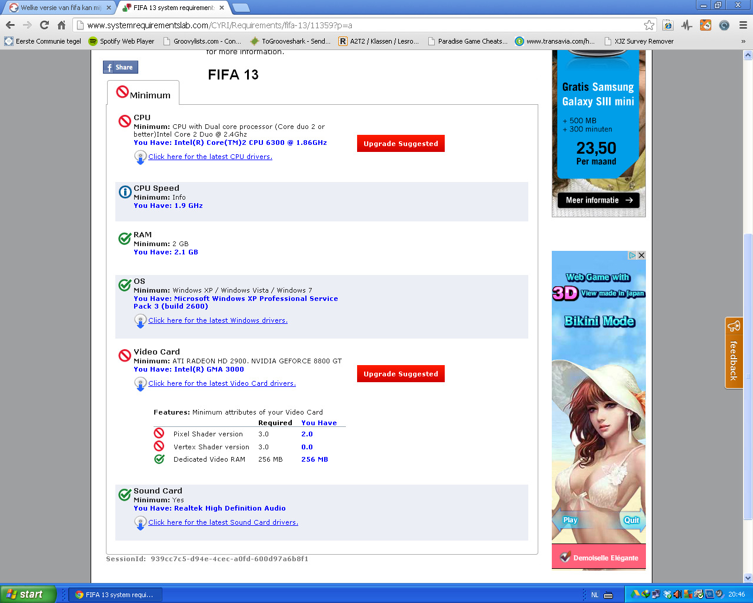
Task: Open the latest Sound Card drivers link
Action: pyautogui.click(x=223, y=522)
